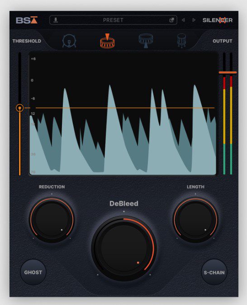This screenshot has width=247, height=305.
Task: Click the OUTPUT label
Action: tap(223, 41)
